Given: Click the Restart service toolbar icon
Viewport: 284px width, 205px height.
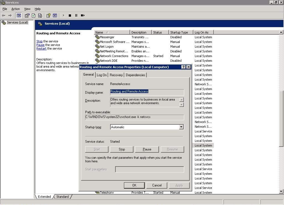Looking at the screenshot, I should point(82,15).
